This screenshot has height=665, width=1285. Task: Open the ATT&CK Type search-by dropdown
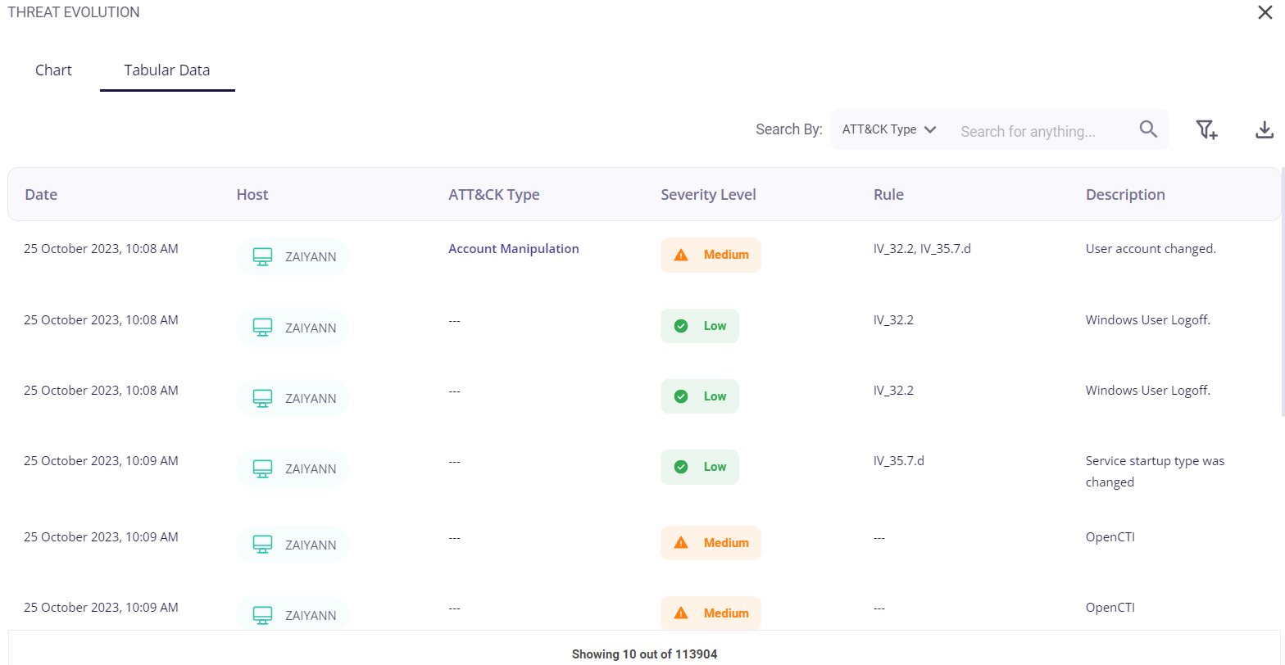[x=889, y=129]
